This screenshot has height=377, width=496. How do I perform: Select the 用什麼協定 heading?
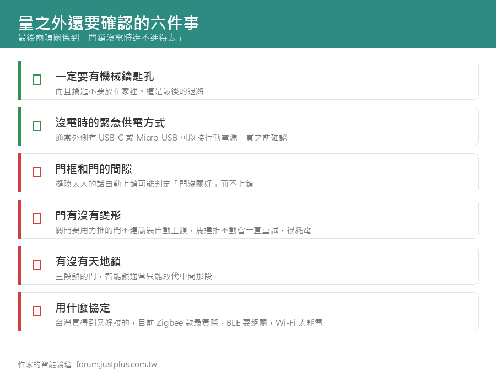83,308
